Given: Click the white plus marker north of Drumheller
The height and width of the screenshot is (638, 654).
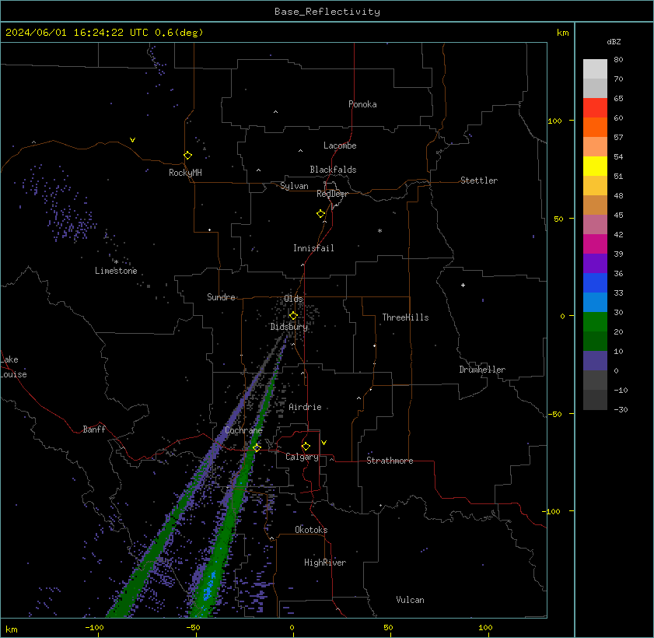Looking at the screenshot, I should coord(463,285).
